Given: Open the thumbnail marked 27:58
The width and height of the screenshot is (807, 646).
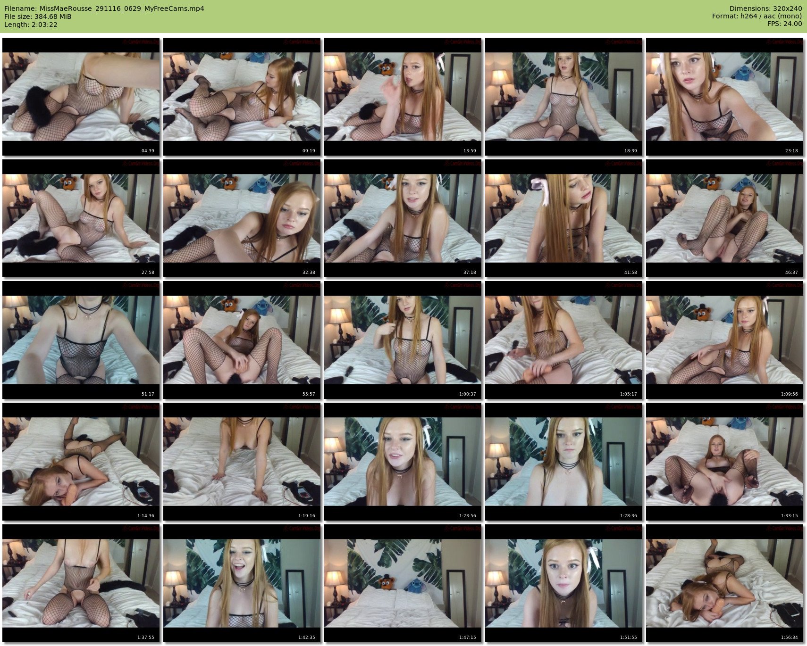Looking at the screenshot, I should [81, 218].
